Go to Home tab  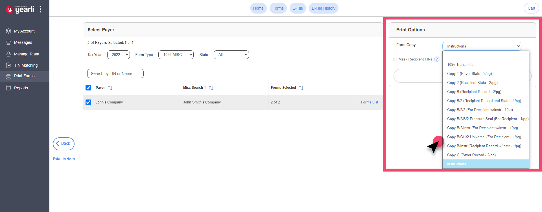point(258,8)
